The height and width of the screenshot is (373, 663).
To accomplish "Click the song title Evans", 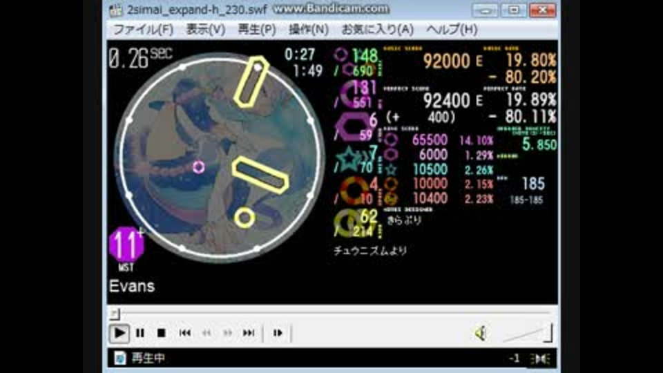I will [x=132, y=286].
